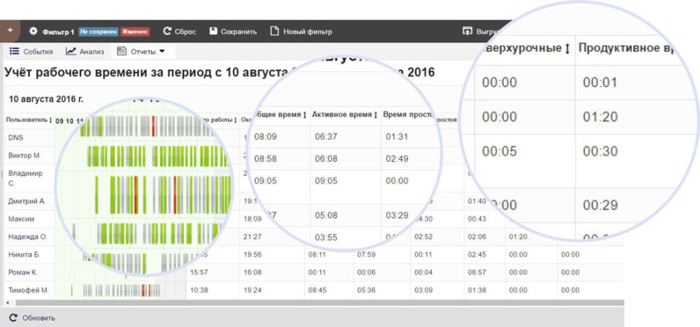Viewport: 700px width, 327px height.
Task: Select user Виктор М.
Action: (25, 155)
